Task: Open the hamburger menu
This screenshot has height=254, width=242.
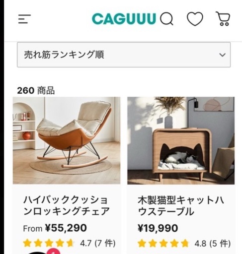Action: pos(24,19)
